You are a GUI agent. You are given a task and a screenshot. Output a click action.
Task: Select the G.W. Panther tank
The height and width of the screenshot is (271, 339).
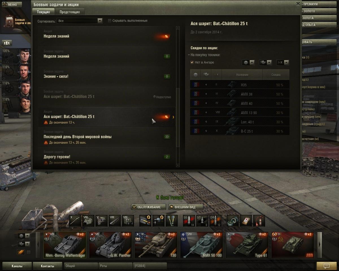point(110,245)
